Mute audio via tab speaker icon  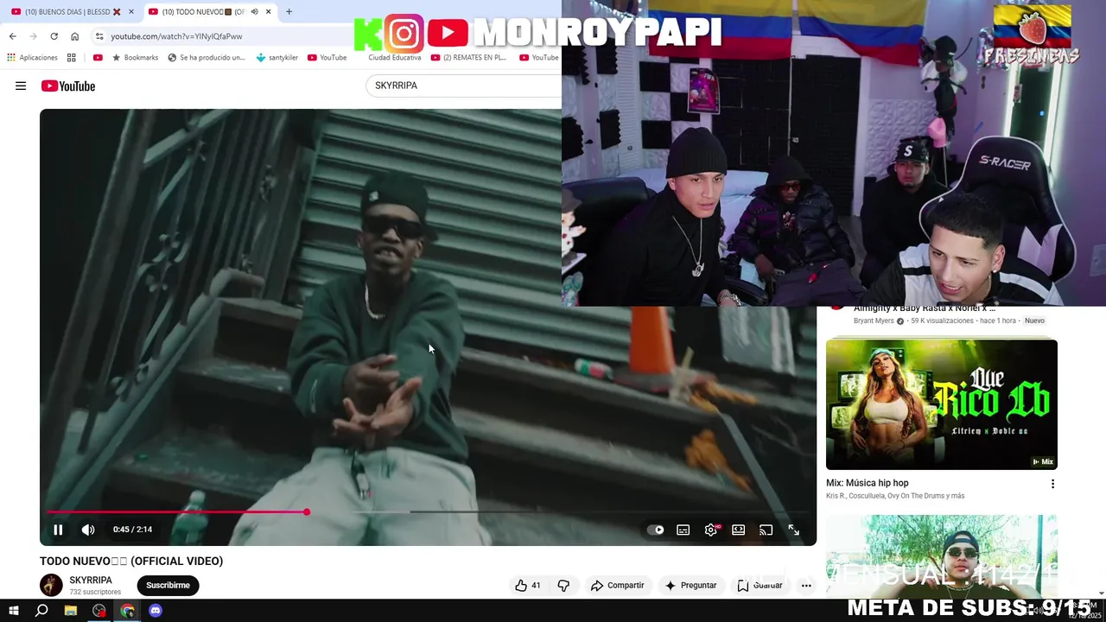point(254,11)
